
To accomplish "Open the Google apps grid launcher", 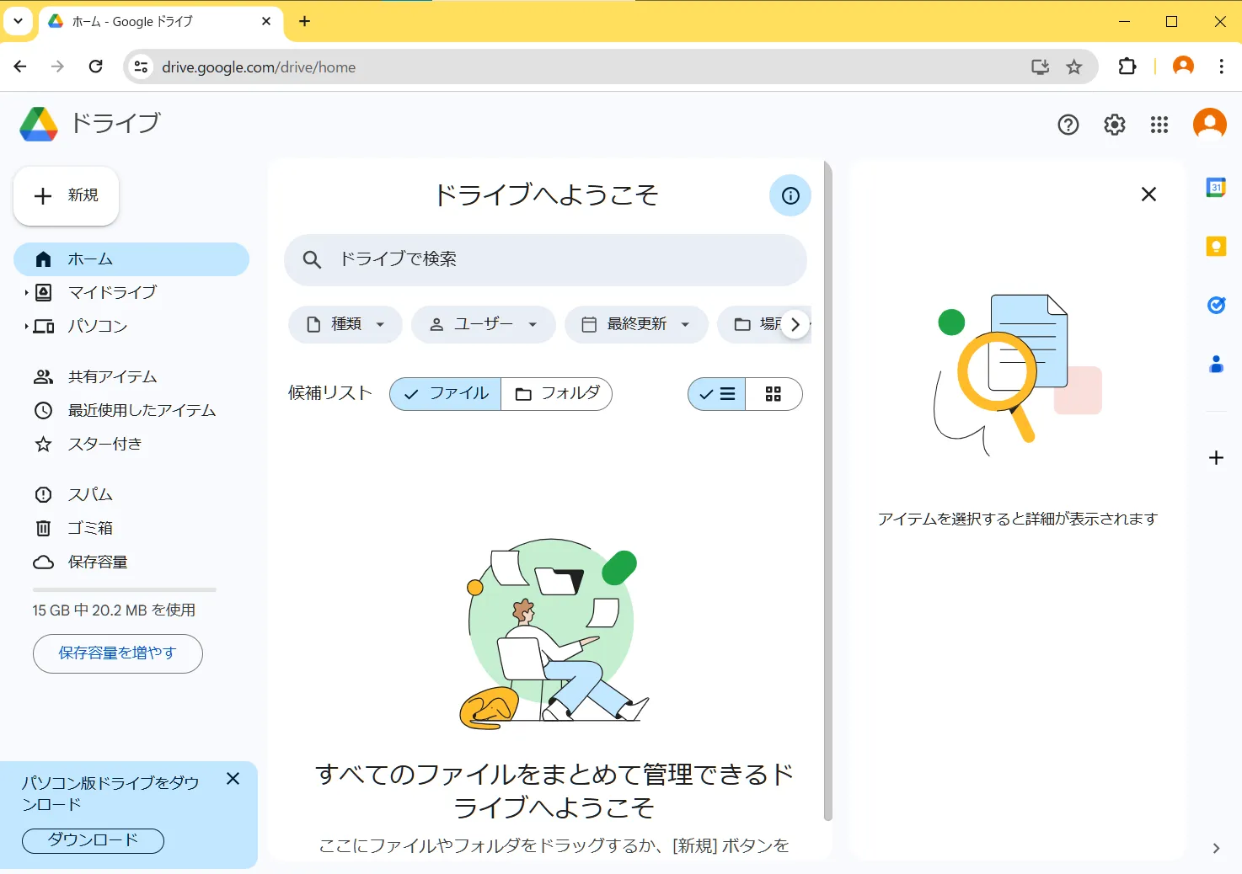I will [x=1159, y=125].
